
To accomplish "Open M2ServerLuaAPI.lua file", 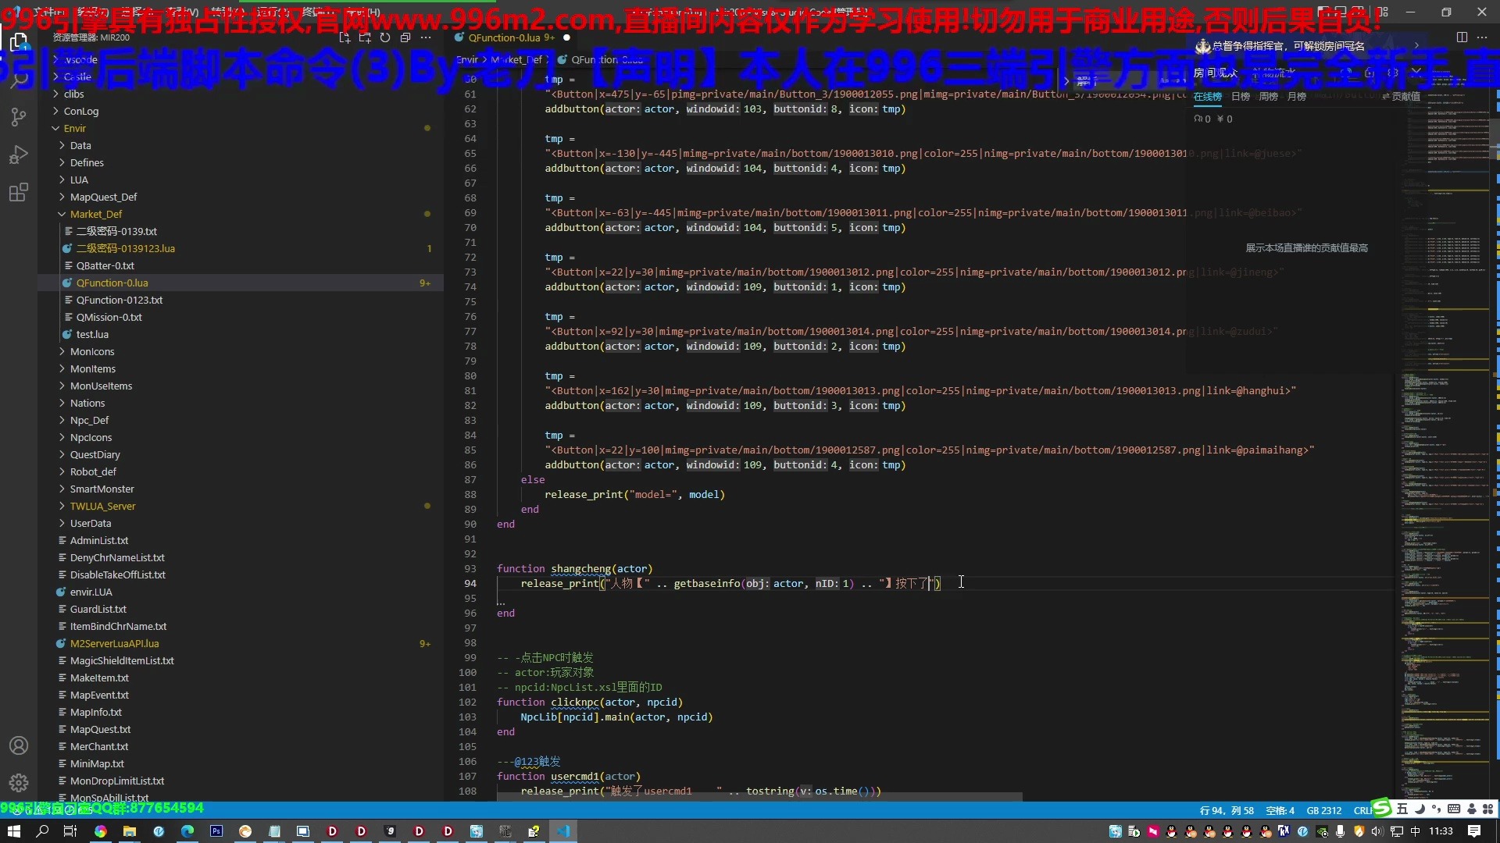I will coord(114,643).
